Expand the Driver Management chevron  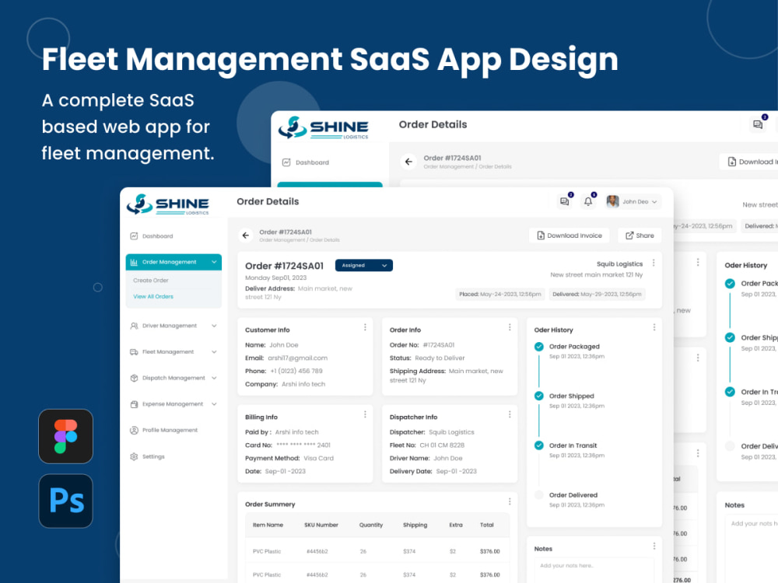214,326
